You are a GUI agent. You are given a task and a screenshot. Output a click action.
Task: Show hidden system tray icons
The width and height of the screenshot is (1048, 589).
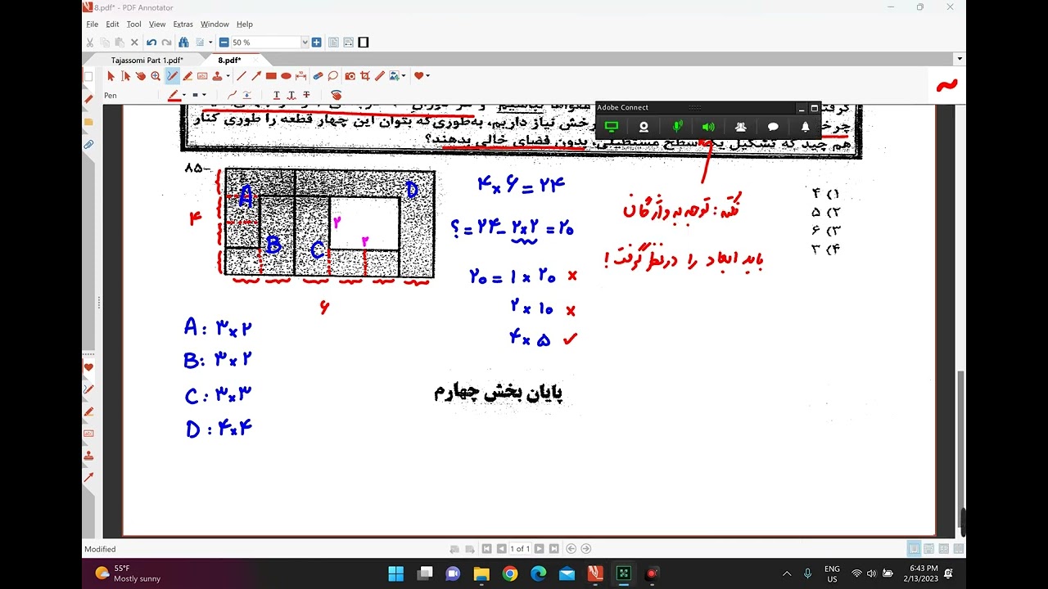pyautogui.click(x=787, y=573)
